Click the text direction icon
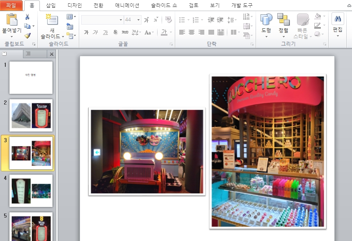352x241 pixels. 246,16
